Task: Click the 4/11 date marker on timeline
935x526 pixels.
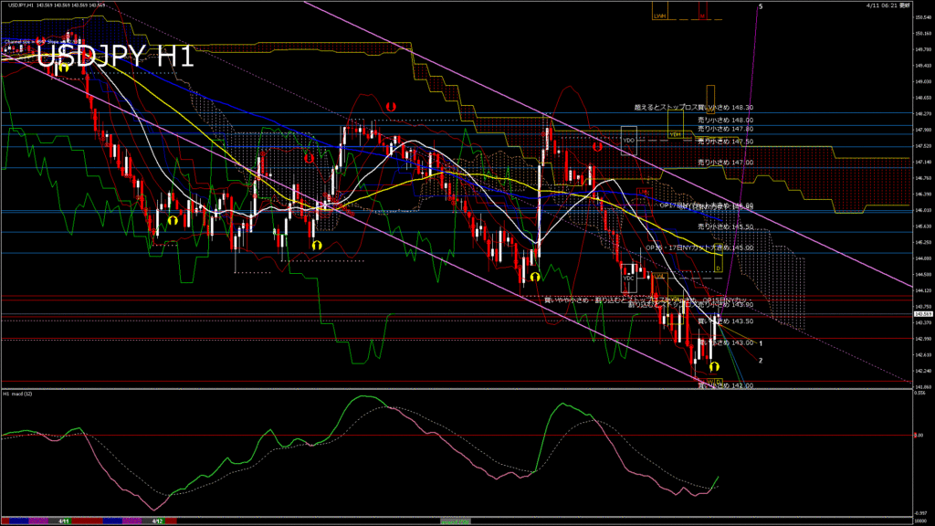Action: tap(64, 521)
